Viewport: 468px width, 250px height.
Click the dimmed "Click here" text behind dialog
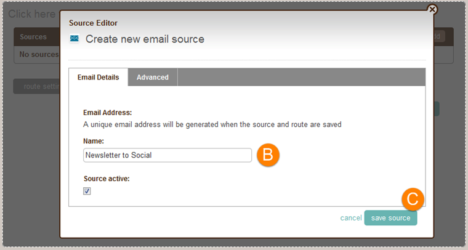(x=32, y=14)
